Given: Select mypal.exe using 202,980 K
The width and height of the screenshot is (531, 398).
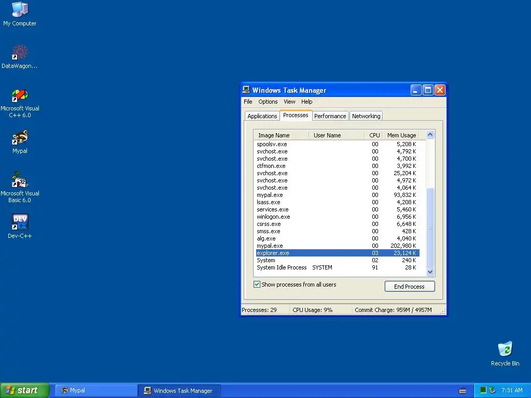Looking at the screenshot, I should click(338, 246).
